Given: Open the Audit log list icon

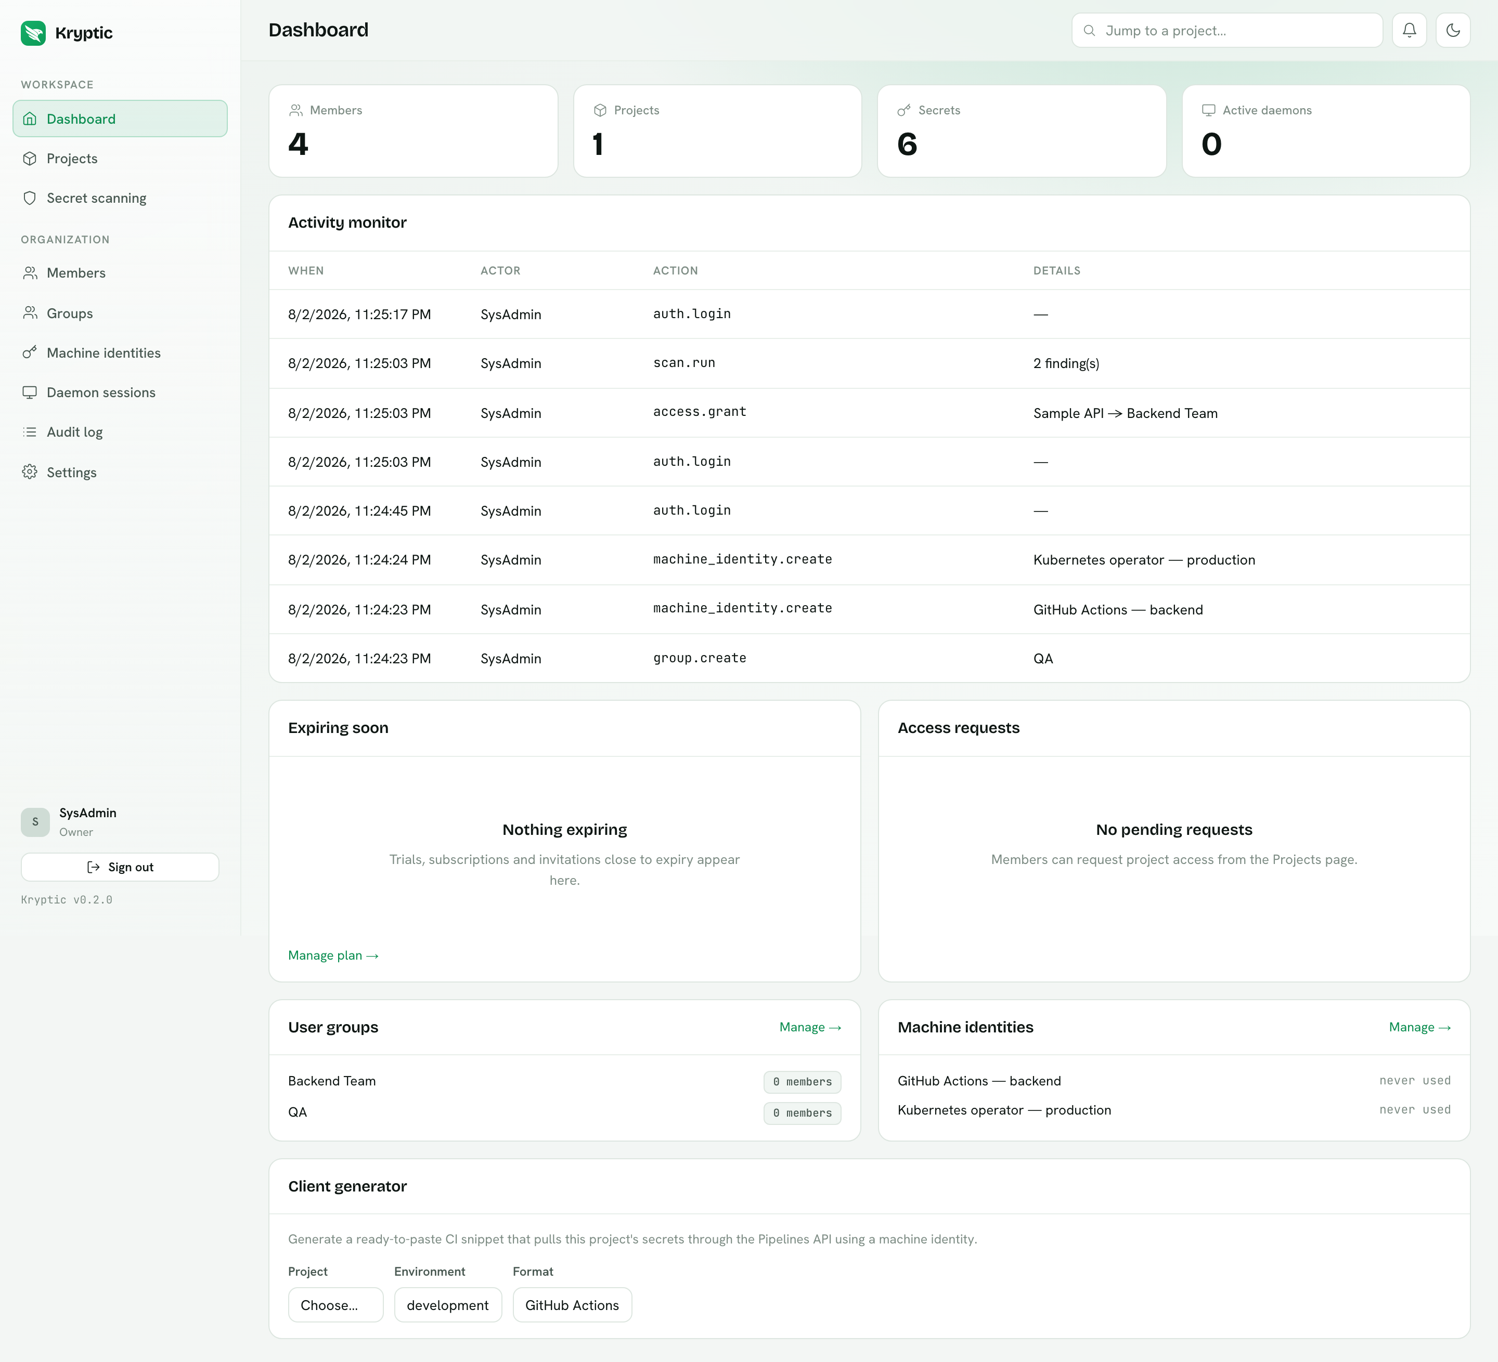Looking at the screenshot, I should [30, 432].
